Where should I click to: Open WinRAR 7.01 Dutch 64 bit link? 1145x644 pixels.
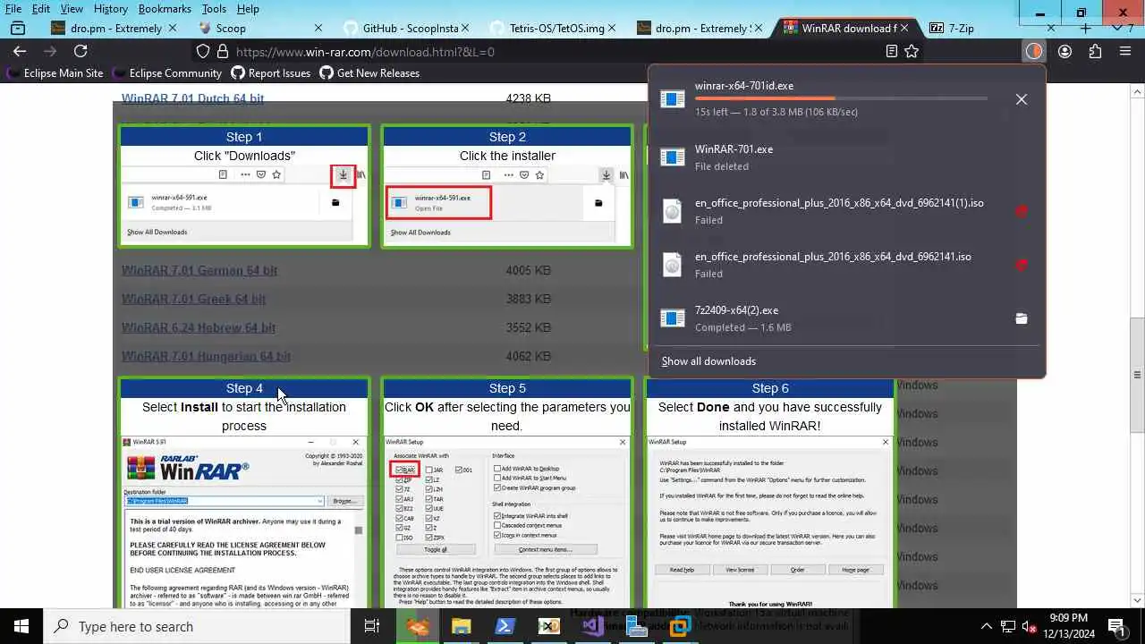[193, 98]
